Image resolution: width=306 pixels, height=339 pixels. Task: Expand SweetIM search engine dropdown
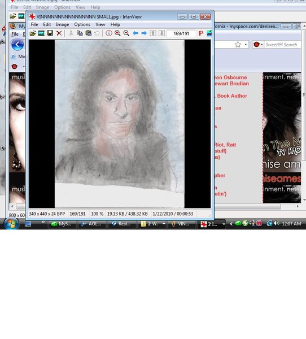(262, 45)
